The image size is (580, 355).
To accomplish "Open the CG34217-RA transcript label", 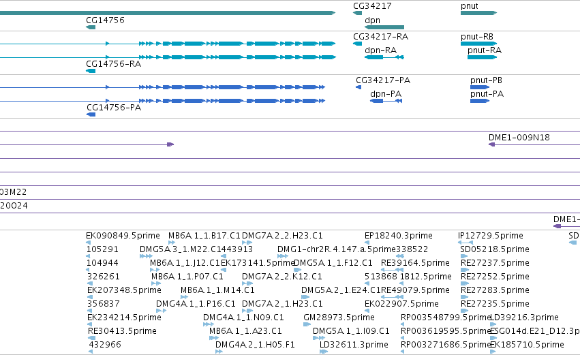I will click(x=380, y=37).
